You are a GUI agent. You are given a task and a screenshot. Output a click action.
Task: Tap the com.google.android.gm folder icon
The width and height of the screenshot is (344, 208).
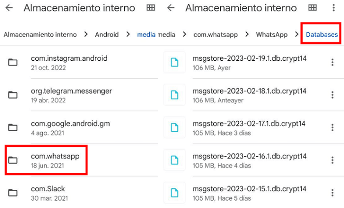click(x=13, y=127)
